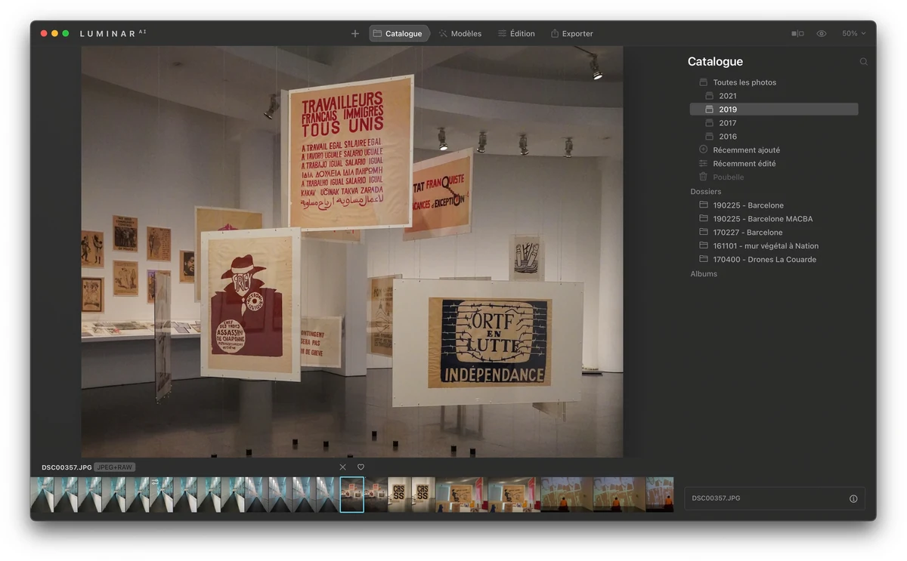Screen dimensions: 907x561
Task: Select the 2019 year folder
Action: pyautogui.click(x=774, y=109)
